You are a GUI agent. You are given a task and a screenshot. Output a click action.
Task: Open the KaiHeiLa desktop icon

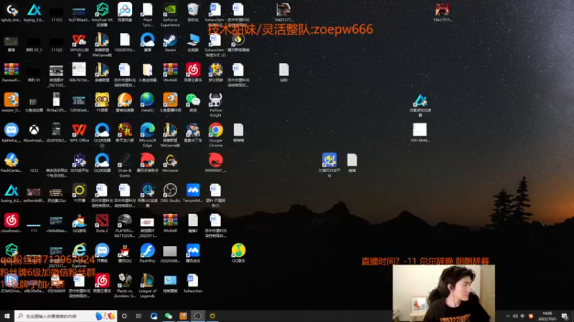pos(11,133)
